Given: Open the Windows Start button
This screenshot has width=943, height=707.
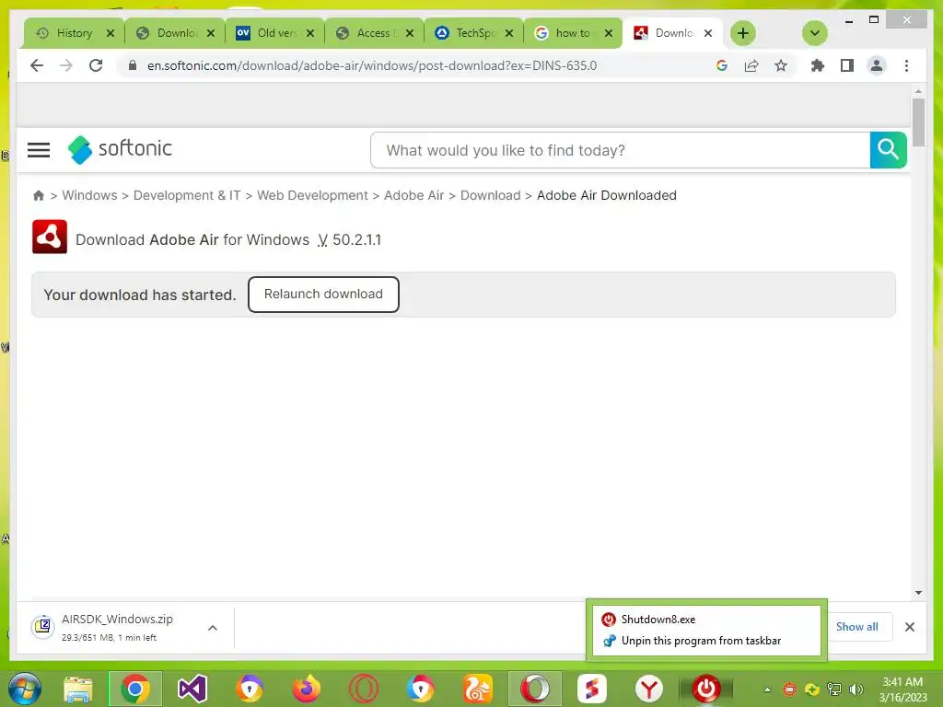Looking at the screenshot, I should coord(25,689).
